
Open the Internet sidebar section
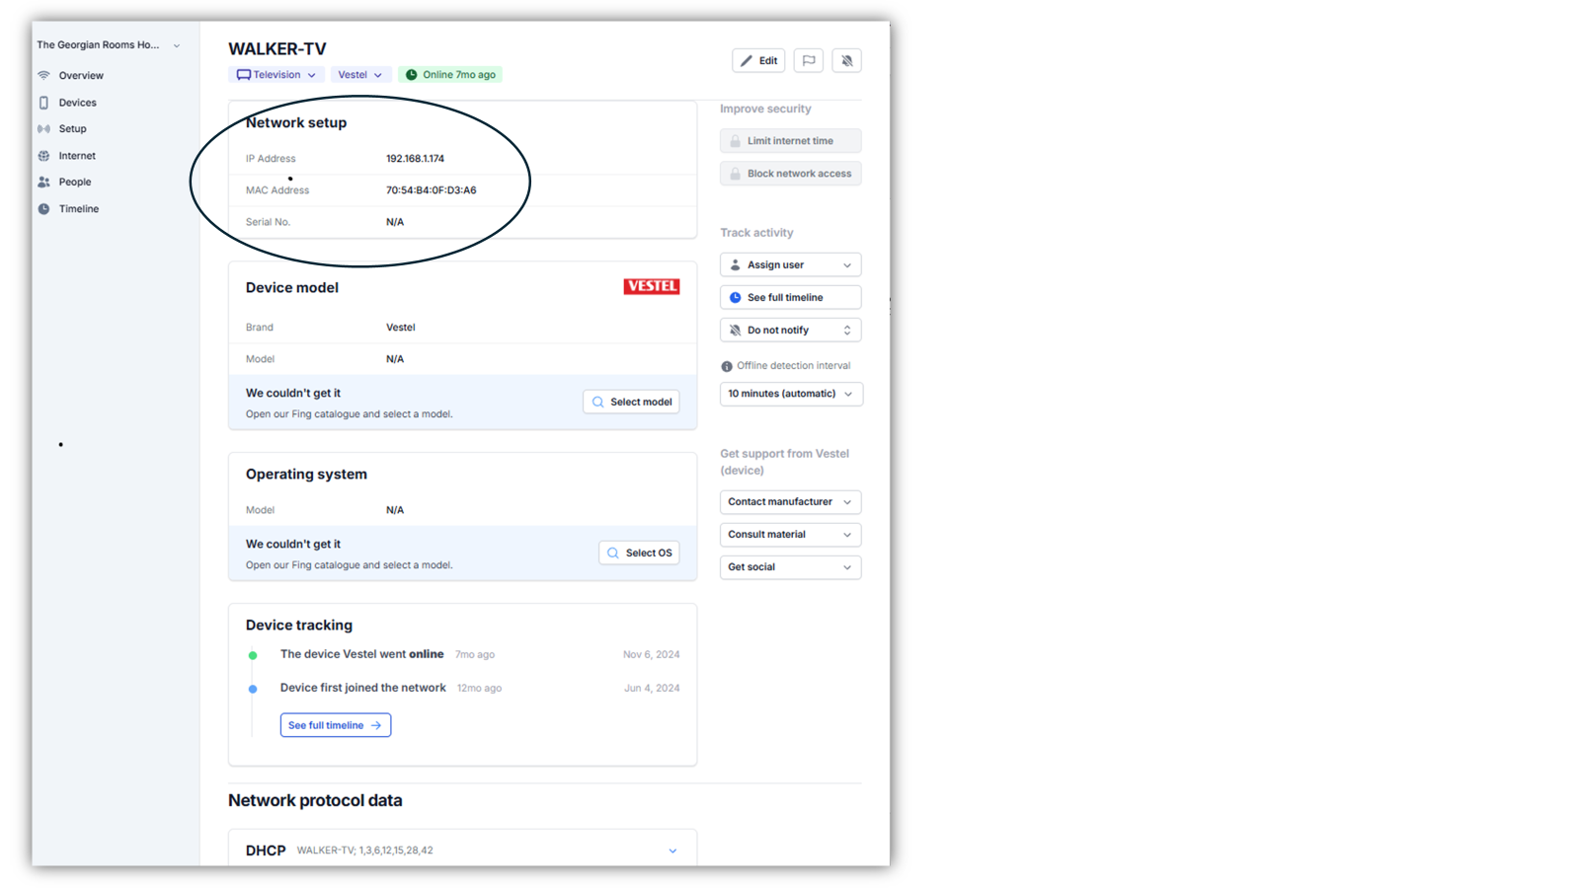[77, 156]
